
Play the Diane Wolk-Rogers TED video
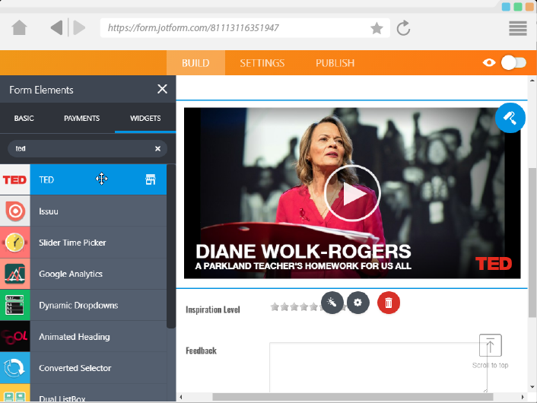(x=351, y=193)
